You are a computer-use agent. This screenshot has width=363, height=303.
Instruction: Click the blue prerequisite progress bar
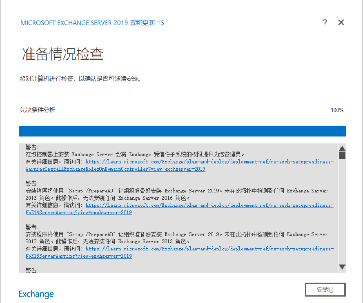182,131
